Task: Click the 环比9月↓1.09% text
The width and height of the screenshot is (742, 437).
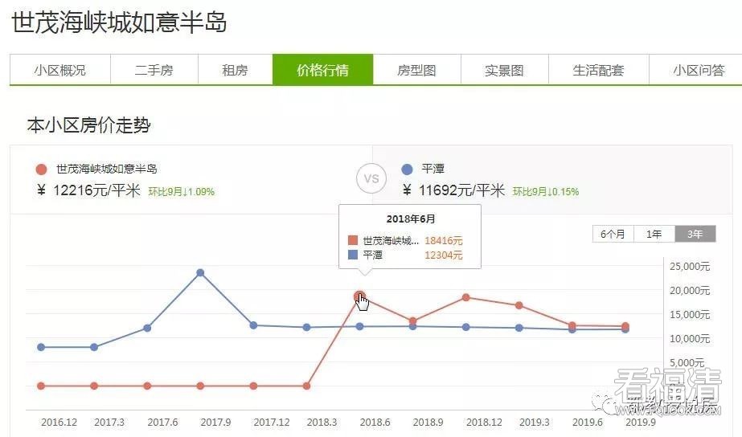Action: 182,191
